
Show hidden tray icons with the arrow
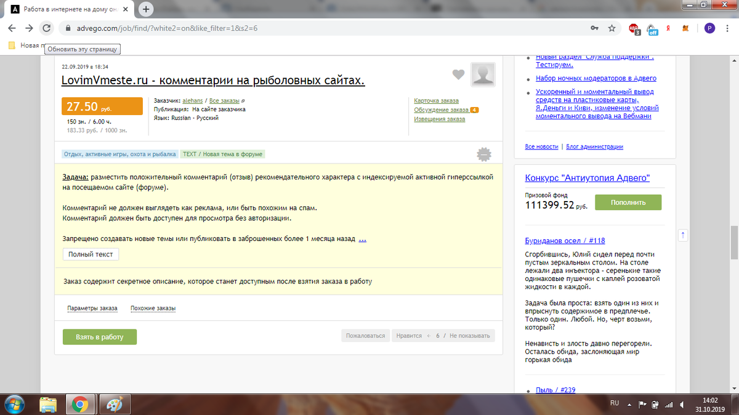click(630, 404)
